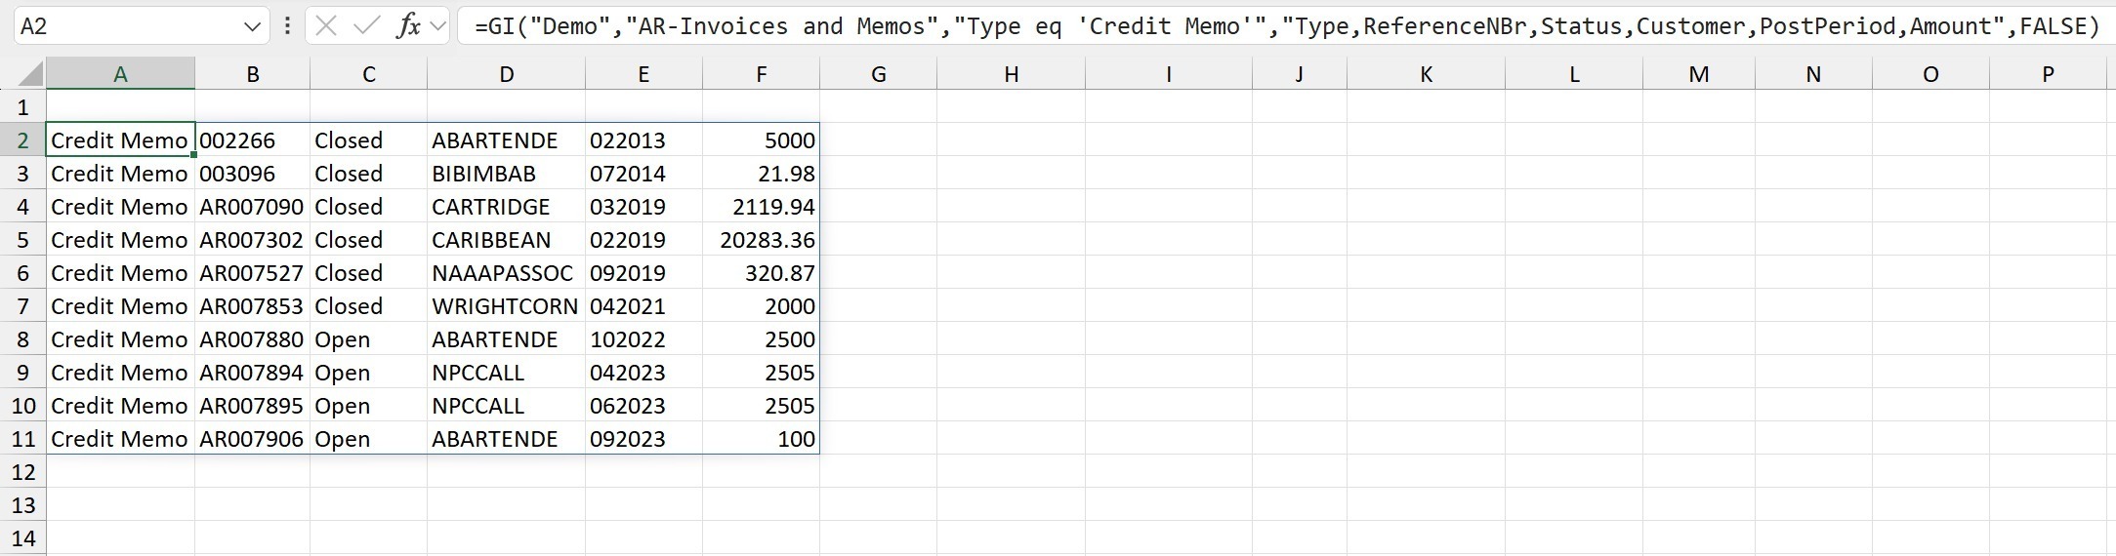The height and width of the screenshot is (556, 2116).
Task: Select the WRIGHTCORN cell
Action: (x=505, y=306)
